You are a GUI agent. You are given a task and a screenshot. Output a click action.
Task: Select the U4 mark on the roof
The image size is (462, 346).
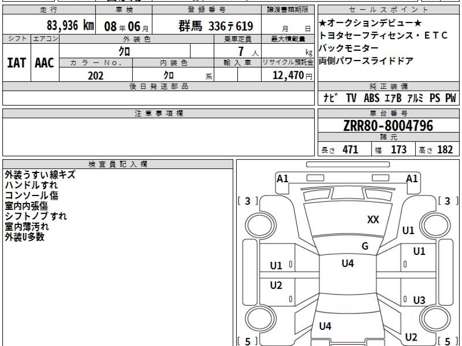pyautogui.click(x=348, y=263)
